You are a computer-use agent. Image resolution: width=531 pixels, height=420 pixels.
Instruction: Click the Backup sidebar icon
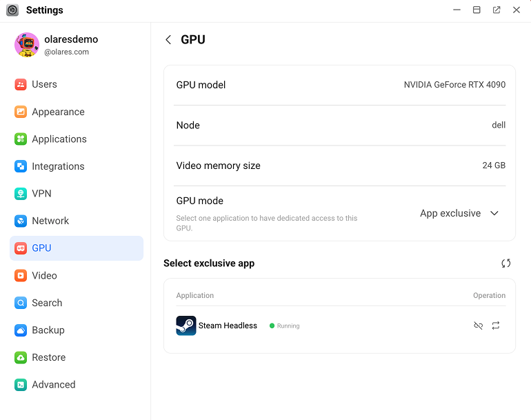tap(21, 330)
